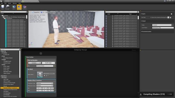175x98 pixels.
Task: Click the Commit toolbar icon
Action: 25,7
